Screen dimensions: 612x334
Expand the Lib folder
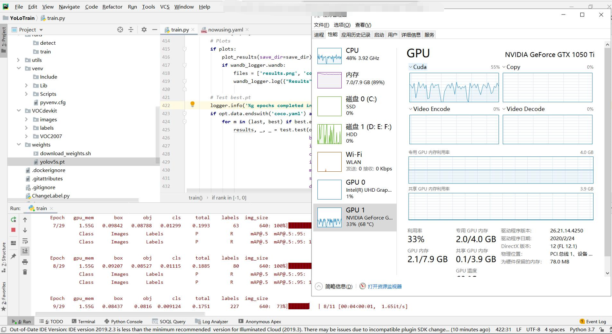pos(27,85)
